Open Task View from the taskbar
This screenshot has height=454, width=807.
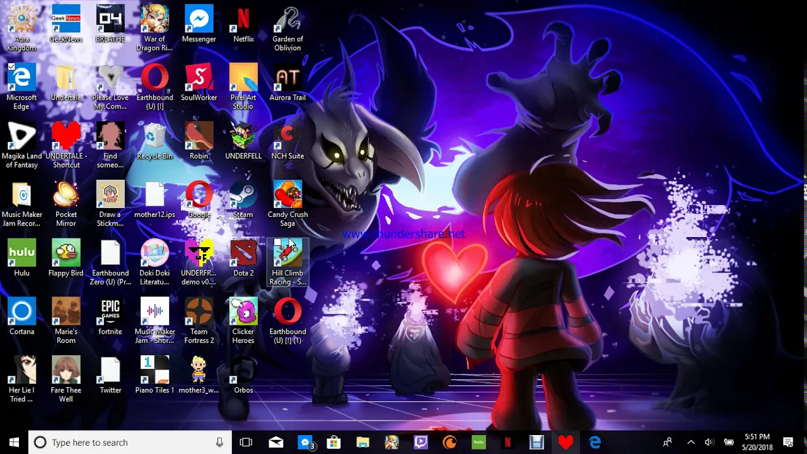pos(246,443)
